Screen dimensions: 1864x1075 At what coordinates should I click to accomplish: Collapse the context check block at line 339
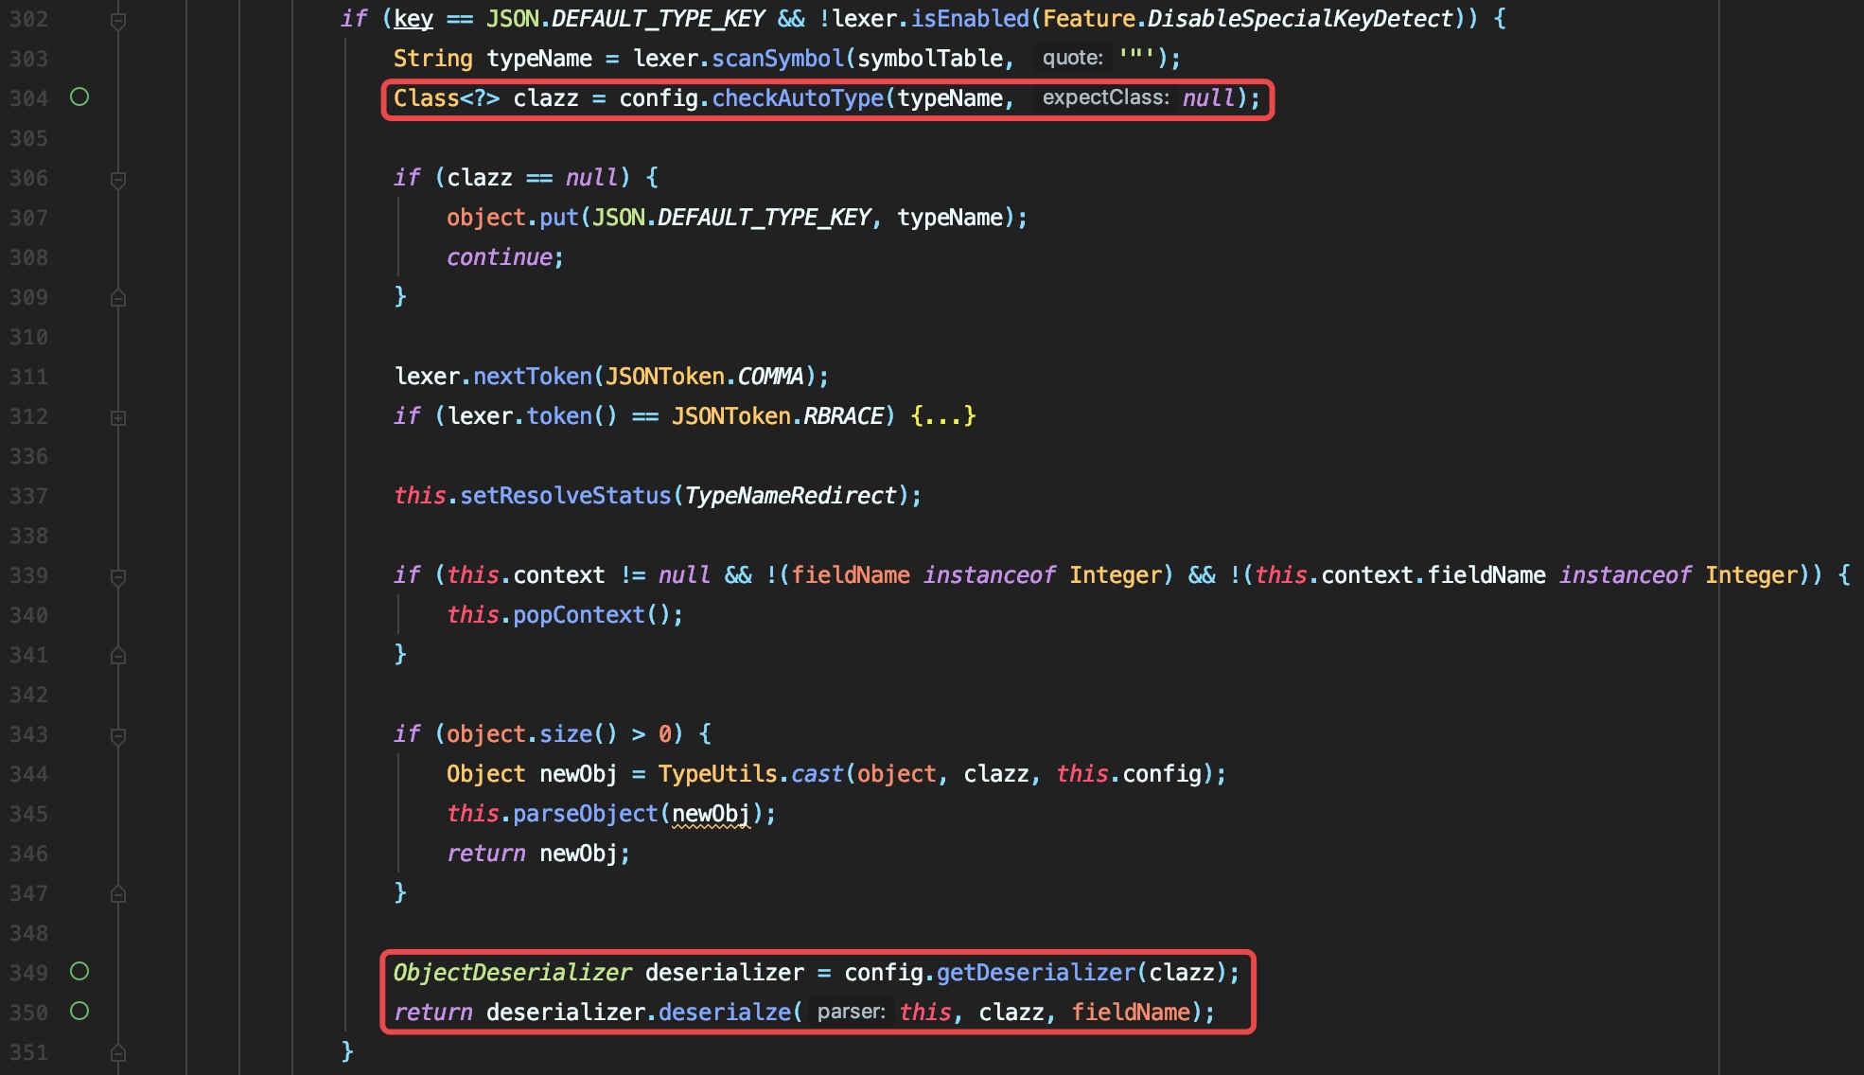pos(118,576)
